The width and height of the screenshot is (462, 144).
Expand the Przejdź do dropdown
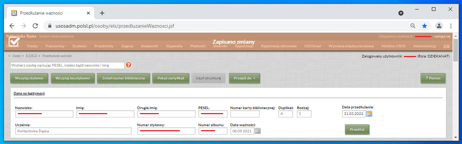[245, 78]
